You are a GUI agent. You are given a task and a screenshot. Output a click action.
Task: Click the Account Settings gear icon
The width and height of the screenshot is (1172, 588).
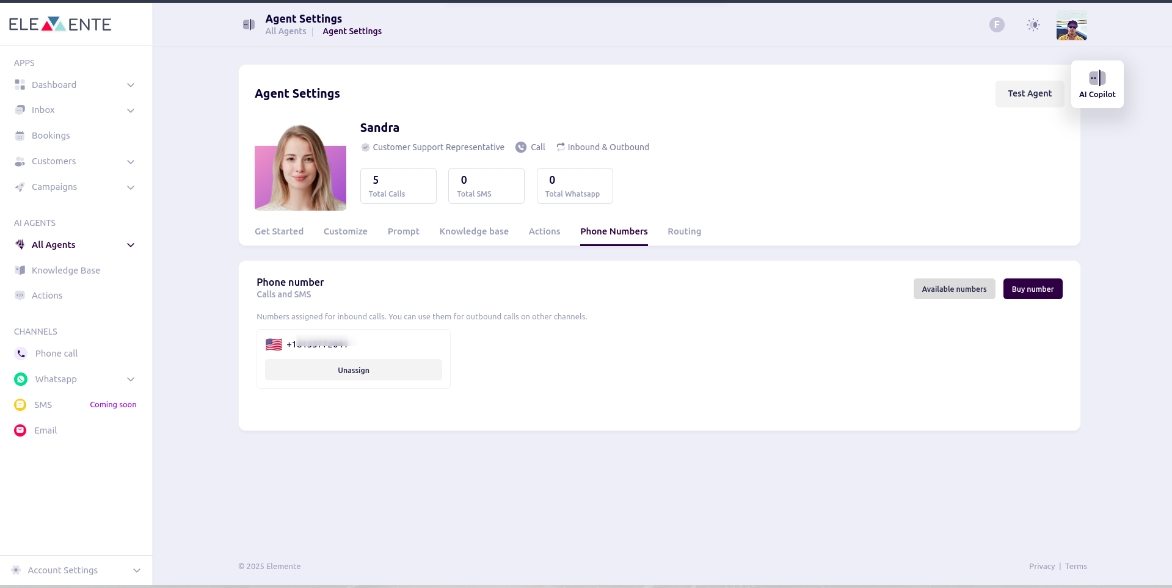coord(16,570)
